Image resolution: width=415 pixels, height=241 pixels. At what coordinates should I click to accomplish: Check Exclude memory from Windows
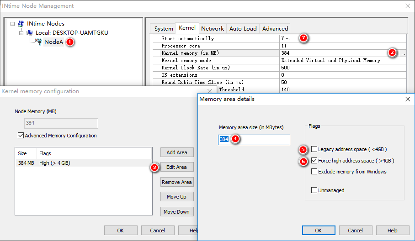pos(314,172)
